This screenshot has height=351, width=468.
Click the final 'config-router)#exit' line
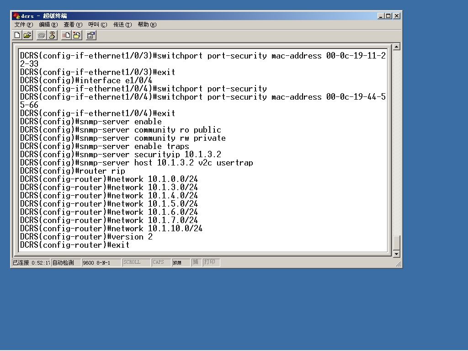[74, 245]
